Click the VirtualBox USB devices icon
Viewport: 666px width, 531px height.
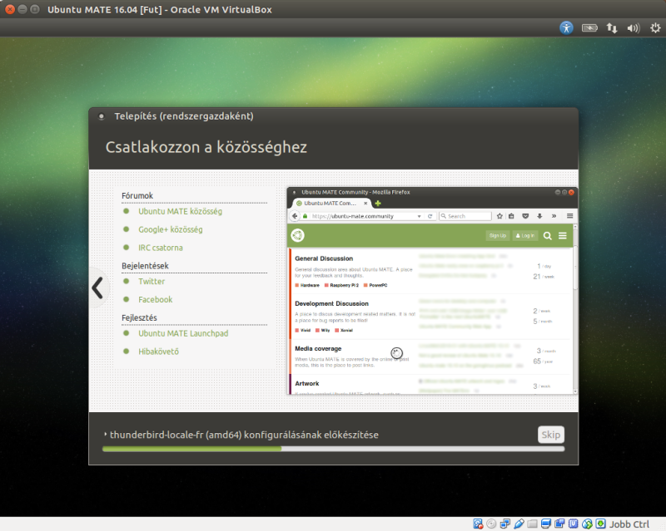pos(519,524)
